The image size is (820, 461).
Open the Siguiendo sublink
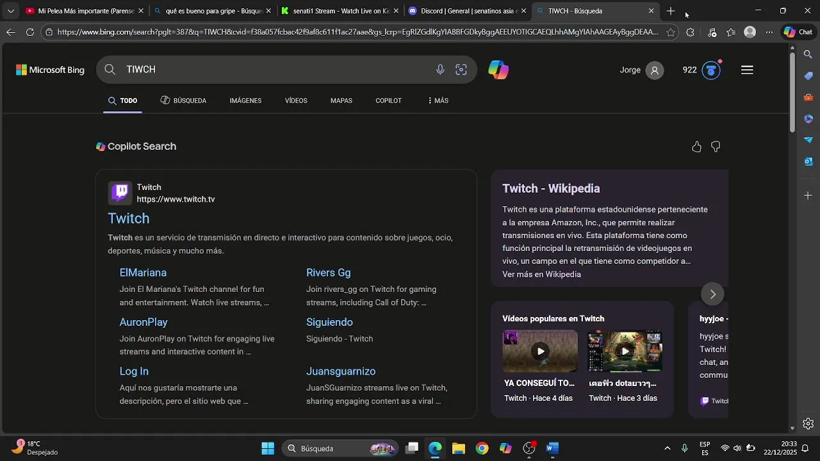click(x=329, y=322)
